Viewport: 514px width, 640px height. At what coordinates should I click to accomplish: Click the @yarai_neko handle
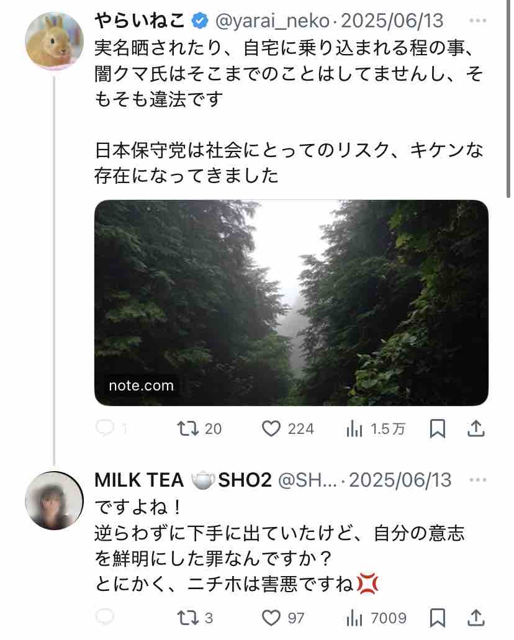[272, 21]
